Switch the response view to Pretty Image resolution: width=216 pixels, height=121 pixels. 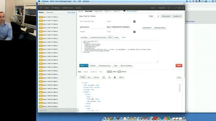coord(83,77)
